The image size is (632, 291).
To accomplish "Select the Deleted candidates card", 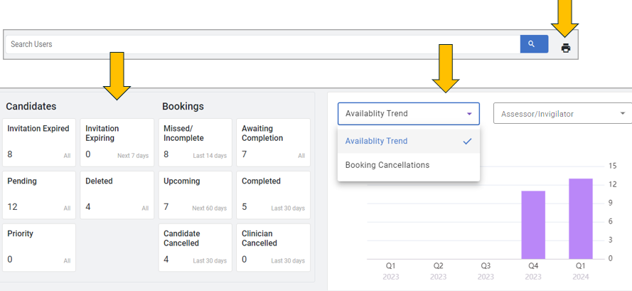I will (117, 194).
